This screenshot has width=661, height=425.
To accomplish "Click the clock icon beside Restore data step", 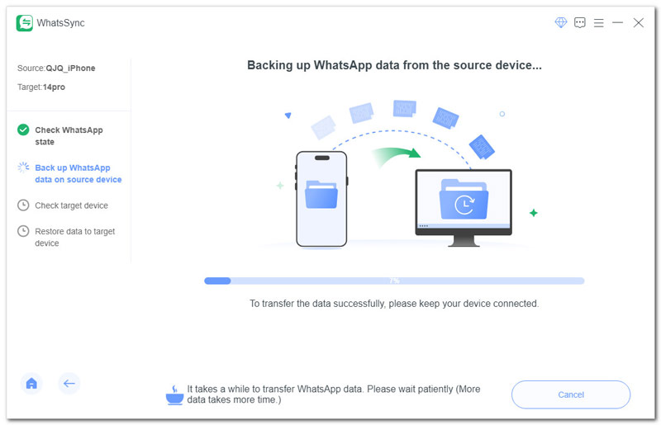I will coord(23,231).
